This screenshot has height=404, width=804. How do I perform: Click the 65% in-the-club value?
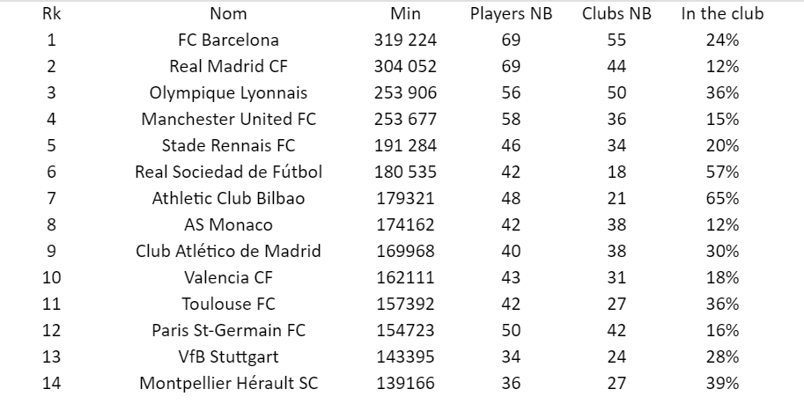coord(722,199)
